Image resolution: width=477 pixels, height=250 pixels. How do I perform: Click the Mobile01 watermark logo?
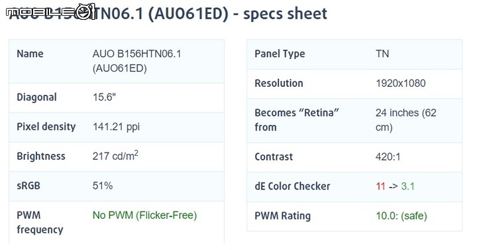tap(51, 12)
